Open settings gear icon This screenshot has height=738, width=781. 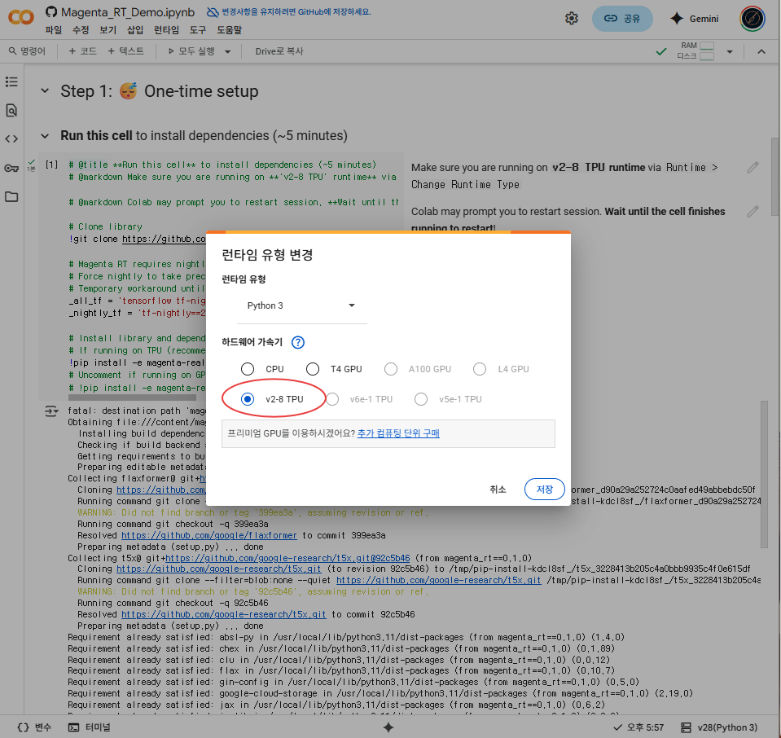click(x=572, y=19)
